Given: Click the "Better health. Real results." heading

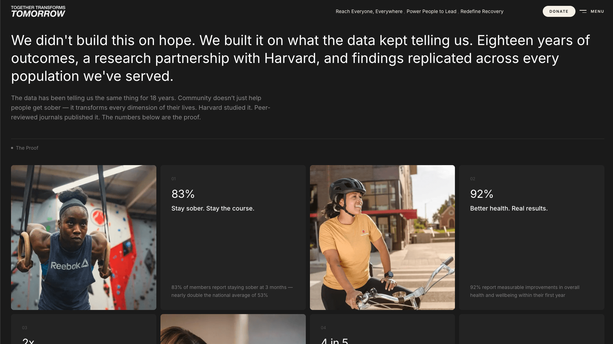Looking at the screenshot, I should 509,208.
